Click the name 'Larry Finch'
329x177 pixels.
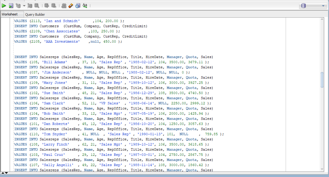56,144
